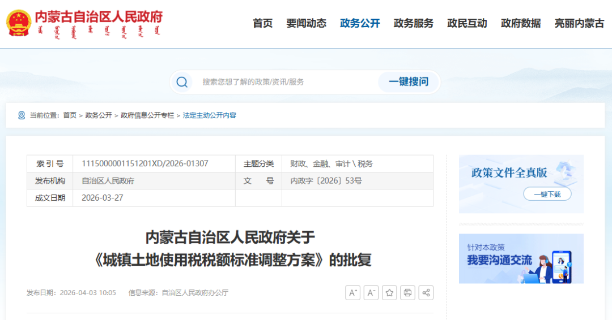Screen dimensions: 612x320
Task: Click the 内蒙古自治区人民政府 site title
Action: [99, 17]
